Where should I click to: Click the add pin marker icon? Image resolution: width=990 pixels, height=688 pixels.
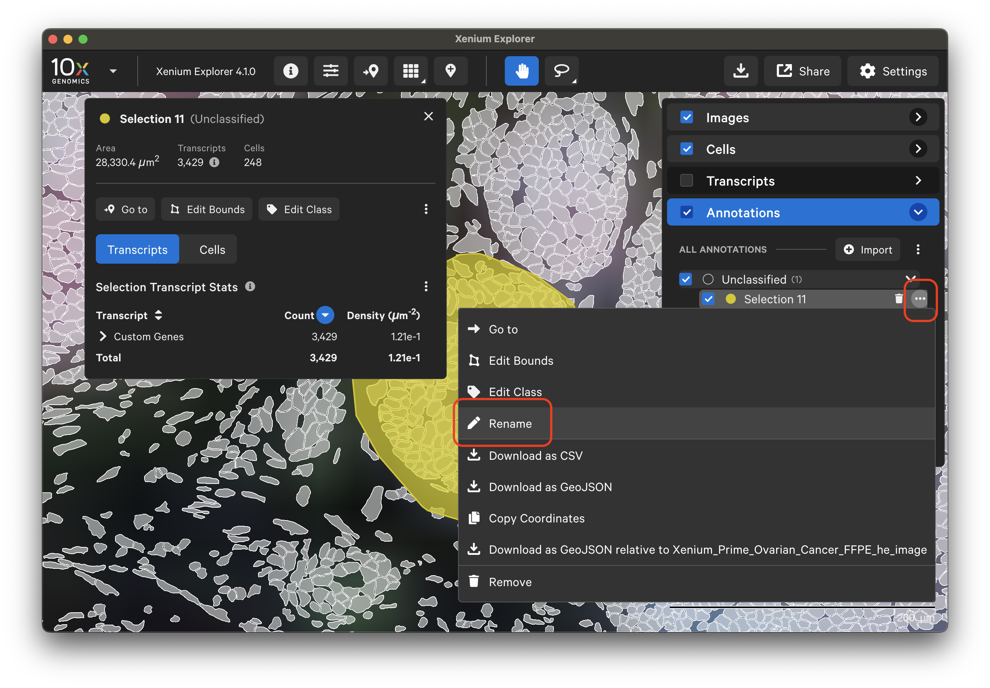coord(450,71)
